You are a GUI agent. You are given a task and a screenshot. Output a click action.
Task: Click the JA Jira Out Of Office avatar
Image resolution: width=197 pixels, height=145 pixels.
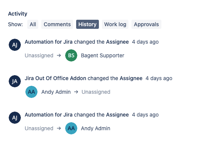pos(15,81)
